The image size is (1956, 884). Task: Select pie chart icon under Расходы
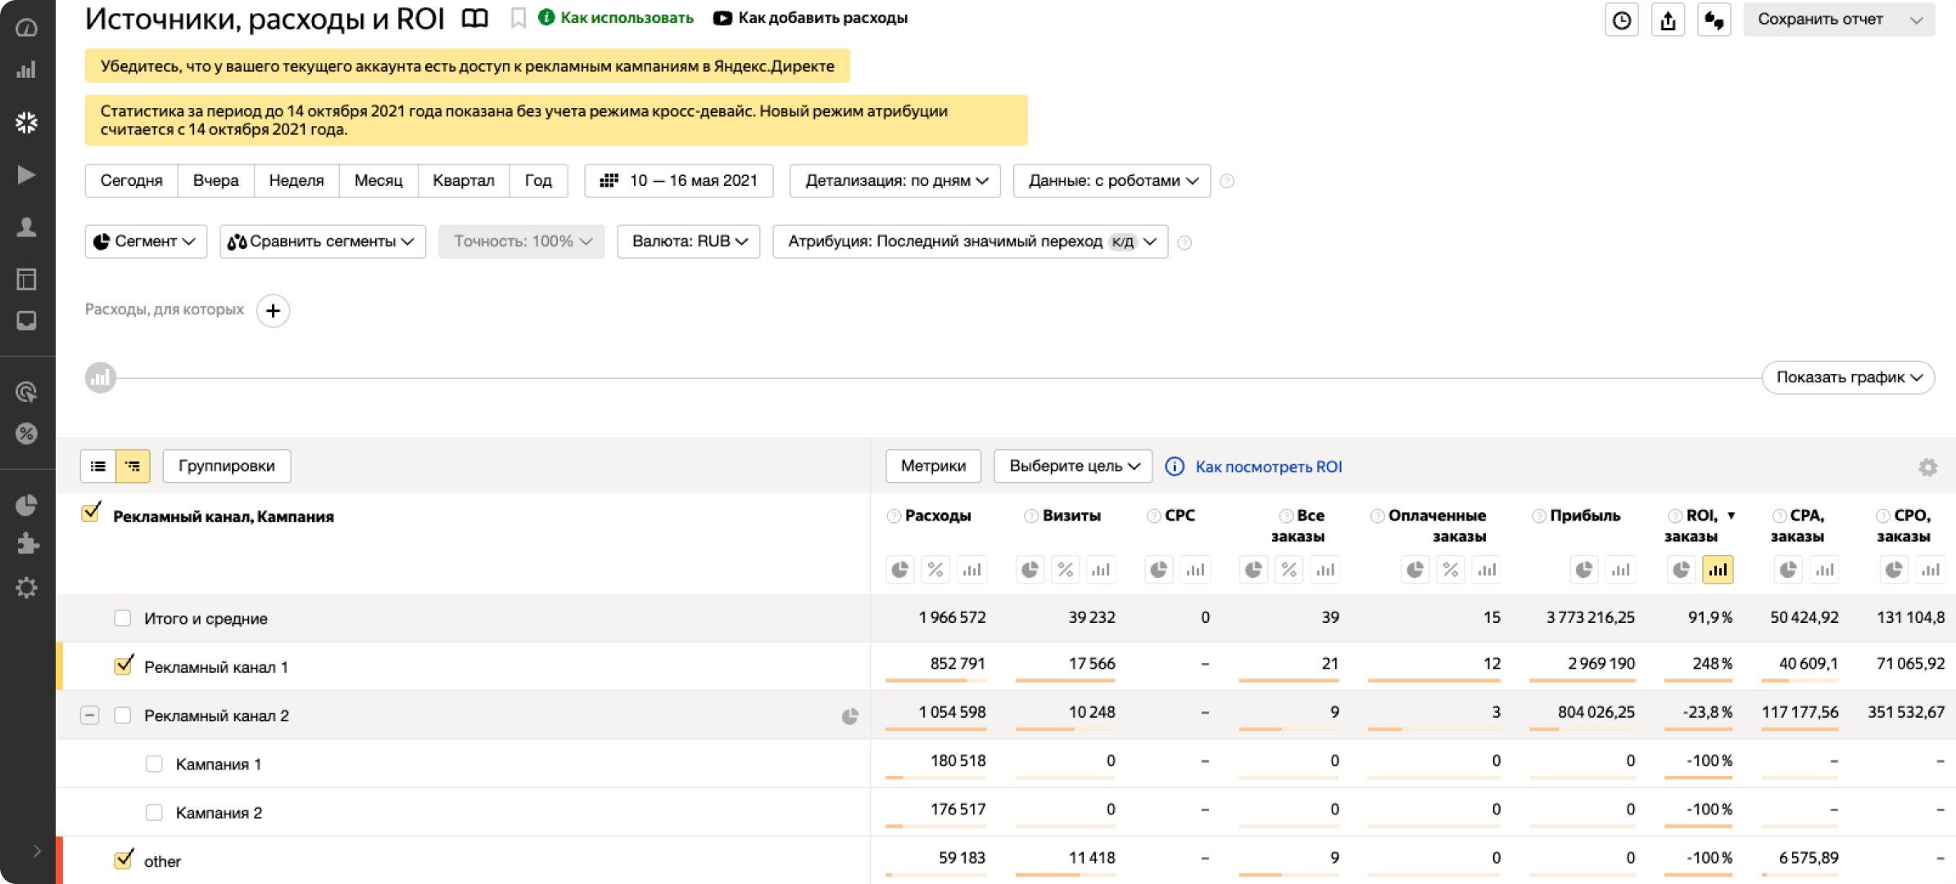tap(899, 570)
